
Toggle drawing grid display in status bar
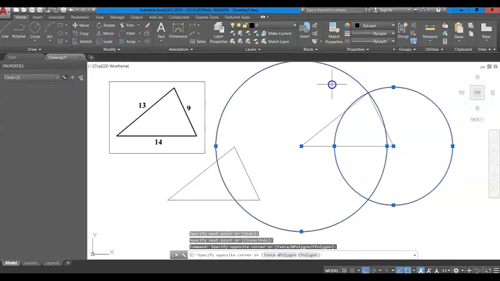[344, 271]
